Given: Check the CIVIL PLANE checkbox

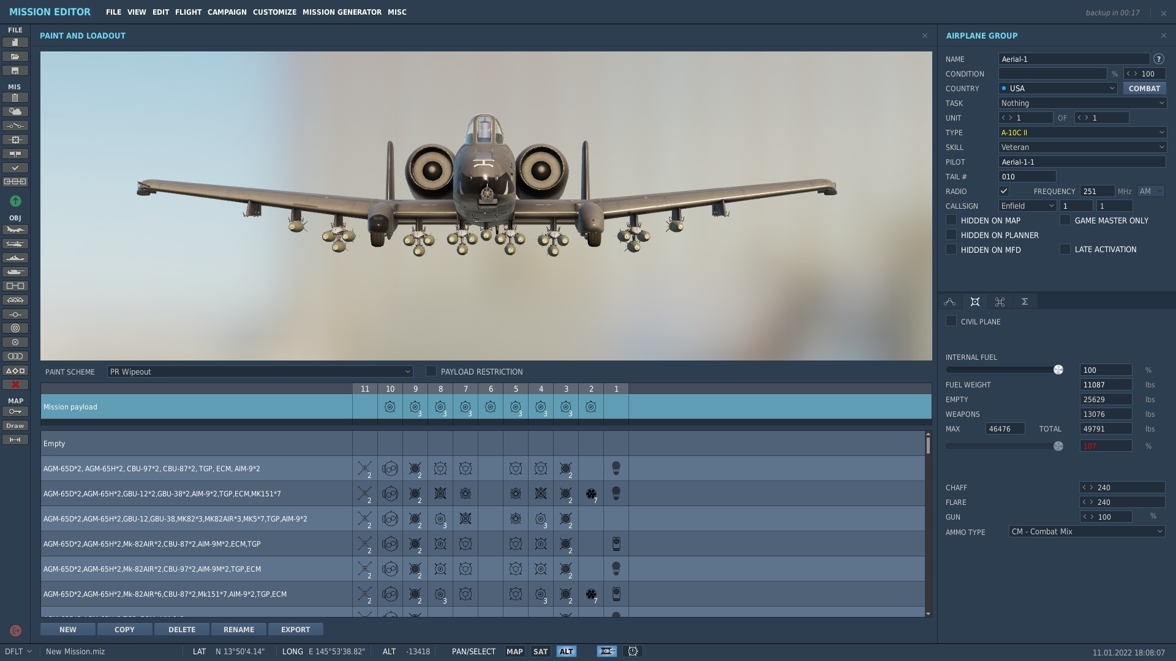Looking at the screenshot, I should click(x=951, y=321).
